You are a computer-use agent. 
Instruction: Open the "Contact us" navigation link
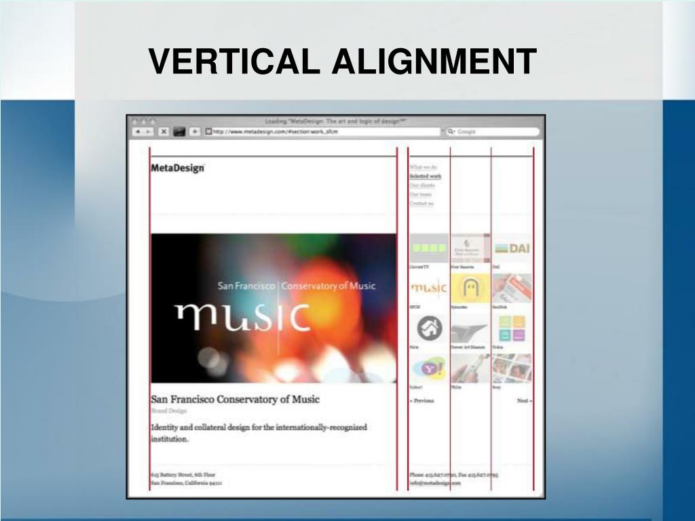click(x=421, y=204)
